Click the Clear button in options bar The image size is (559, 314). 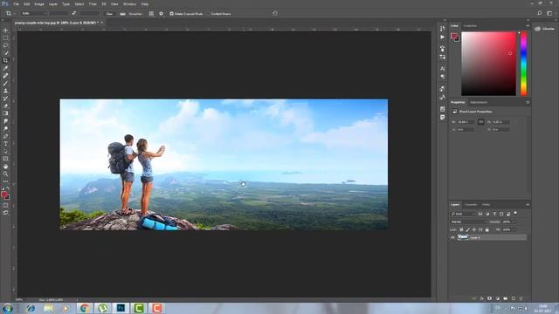[x=109, y=14]
